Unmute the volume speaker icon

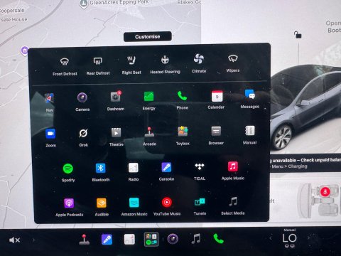click(x=14, y=240)
